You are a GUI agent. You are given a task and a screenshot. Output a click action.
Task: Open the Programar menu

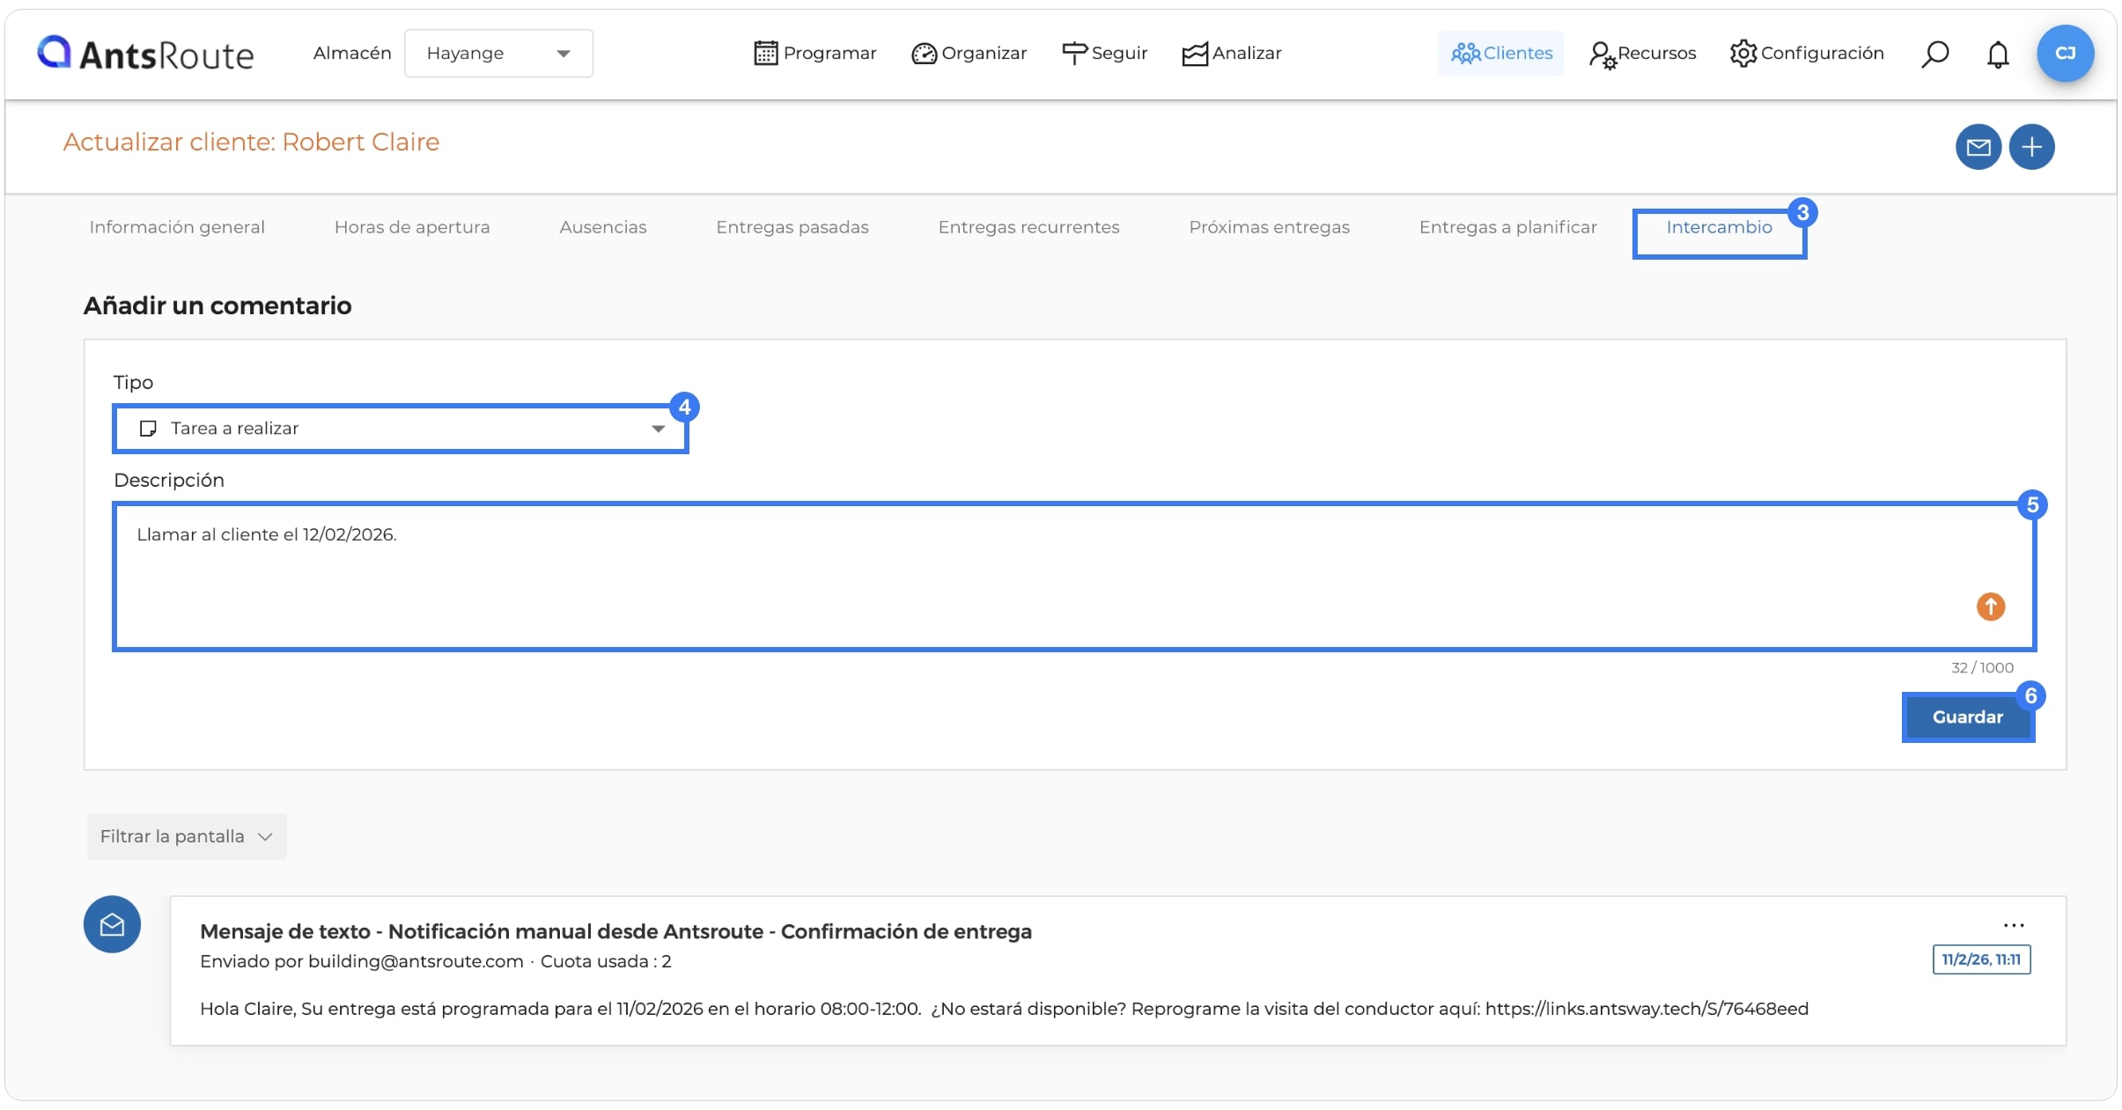coord(815,54)
